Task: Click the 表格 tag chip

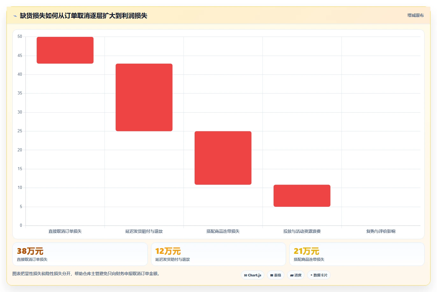Action: 276,275
